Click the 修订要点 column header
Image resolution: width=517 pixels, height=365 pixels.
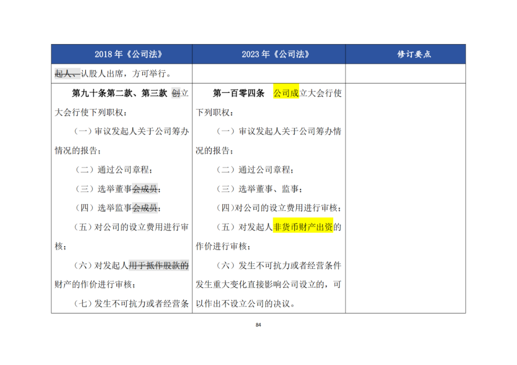tap(405, 54)
